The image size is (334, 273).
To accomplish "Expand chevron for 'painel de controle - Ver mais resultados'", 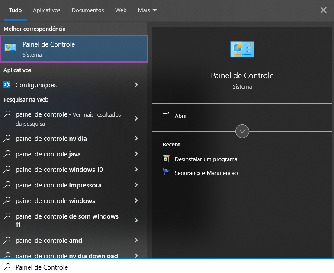I will click(136, 118).
